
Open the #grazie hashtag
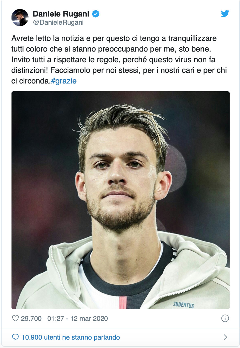click(64, 81)
